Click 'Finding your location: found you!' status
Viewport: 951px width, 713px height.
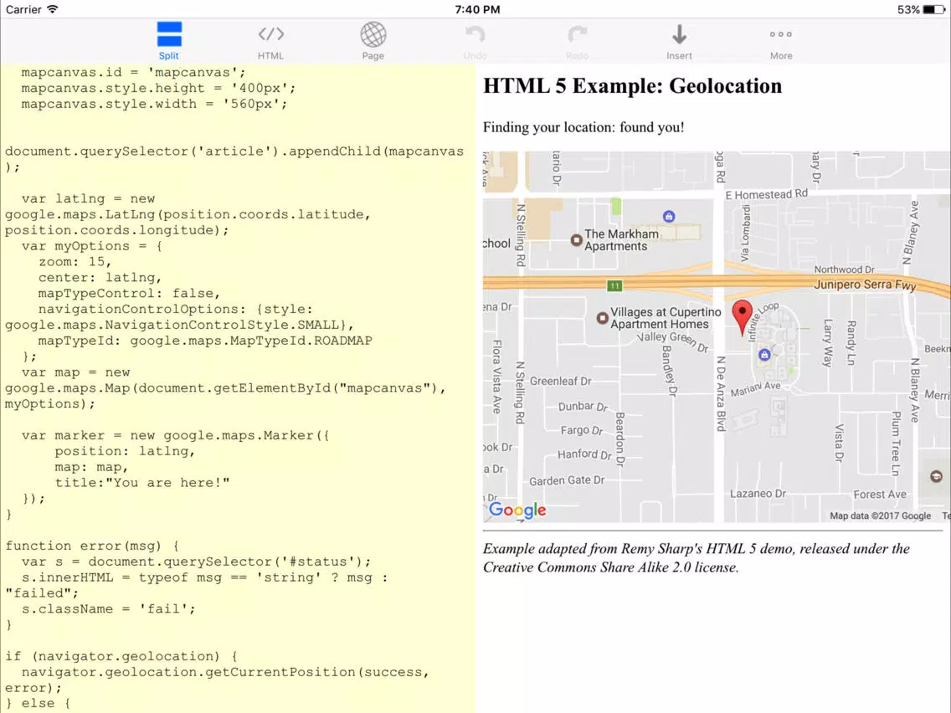[583, 127]
